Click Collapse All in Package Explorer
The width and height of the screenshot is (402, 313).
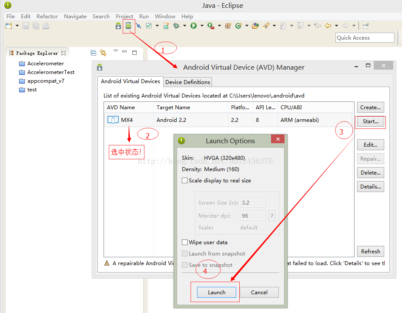pyautogui.click(x=93, y=53)
